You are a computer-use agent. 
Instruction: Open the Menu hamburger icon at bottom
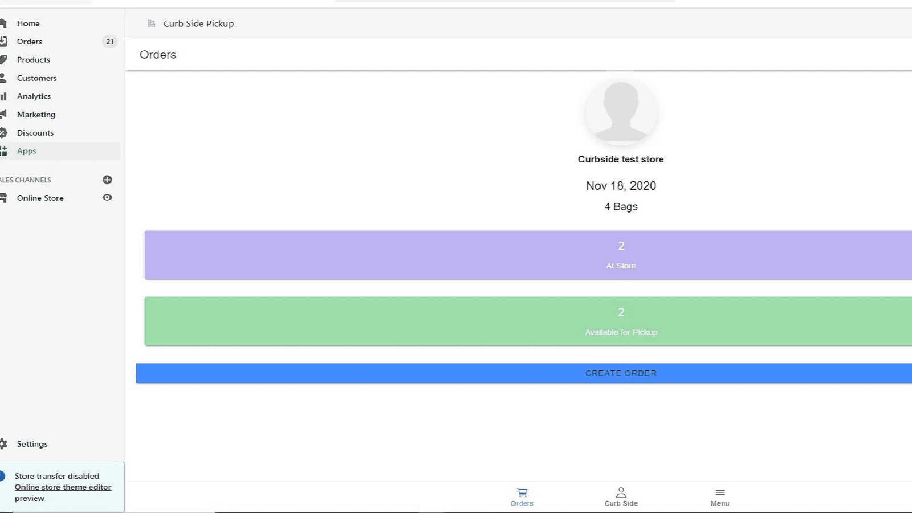coord(719,494)
